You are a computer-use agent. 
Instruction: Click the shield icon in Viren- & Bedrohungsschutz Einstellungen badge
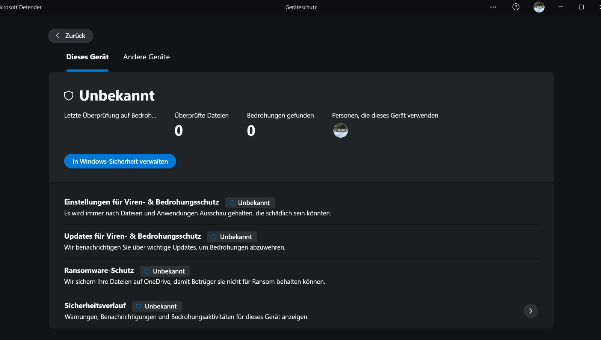point(232,203)
